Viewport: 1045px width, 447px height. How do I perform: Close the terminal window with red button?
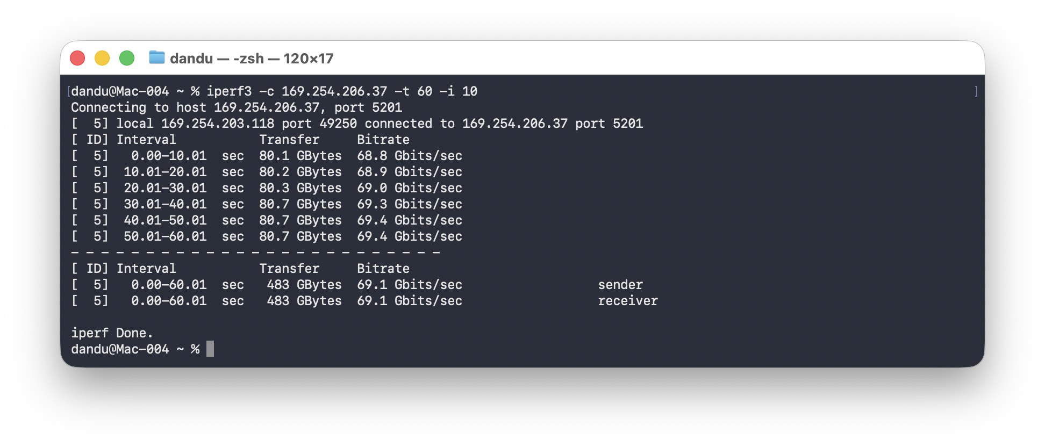click(x=77, y=58)
